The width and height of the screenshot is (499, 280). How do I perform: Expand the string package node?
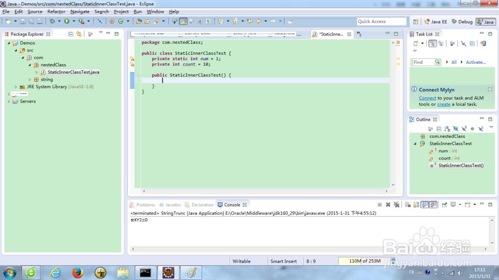[30, 79]
